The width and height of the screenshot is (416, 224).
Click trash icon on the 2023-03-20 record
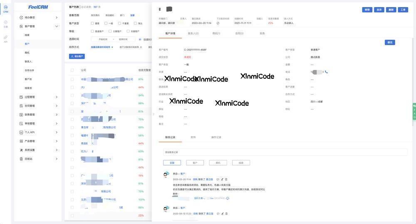point(226,179)
